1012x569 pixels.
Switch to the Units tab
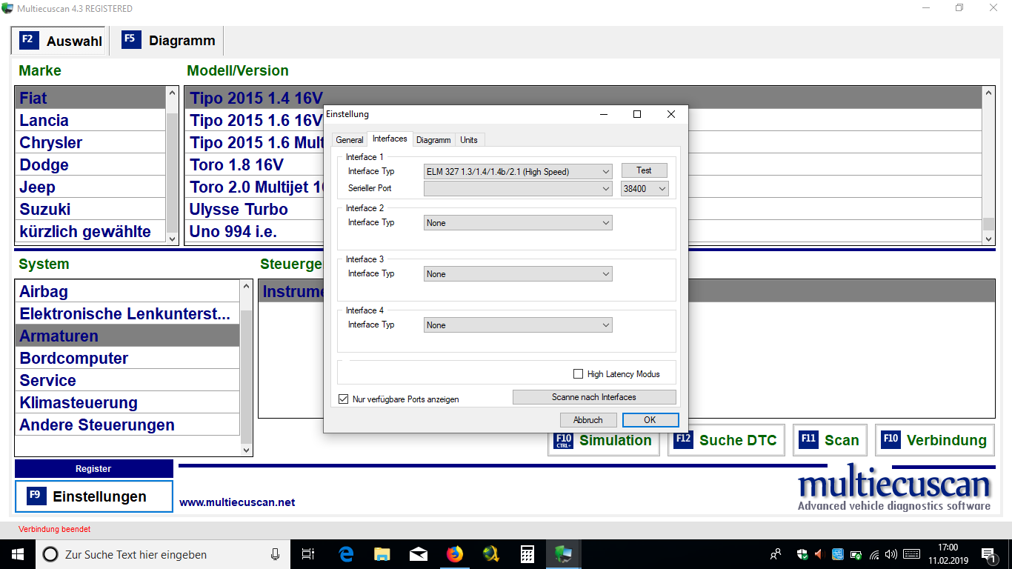click(x=469, y=139)
